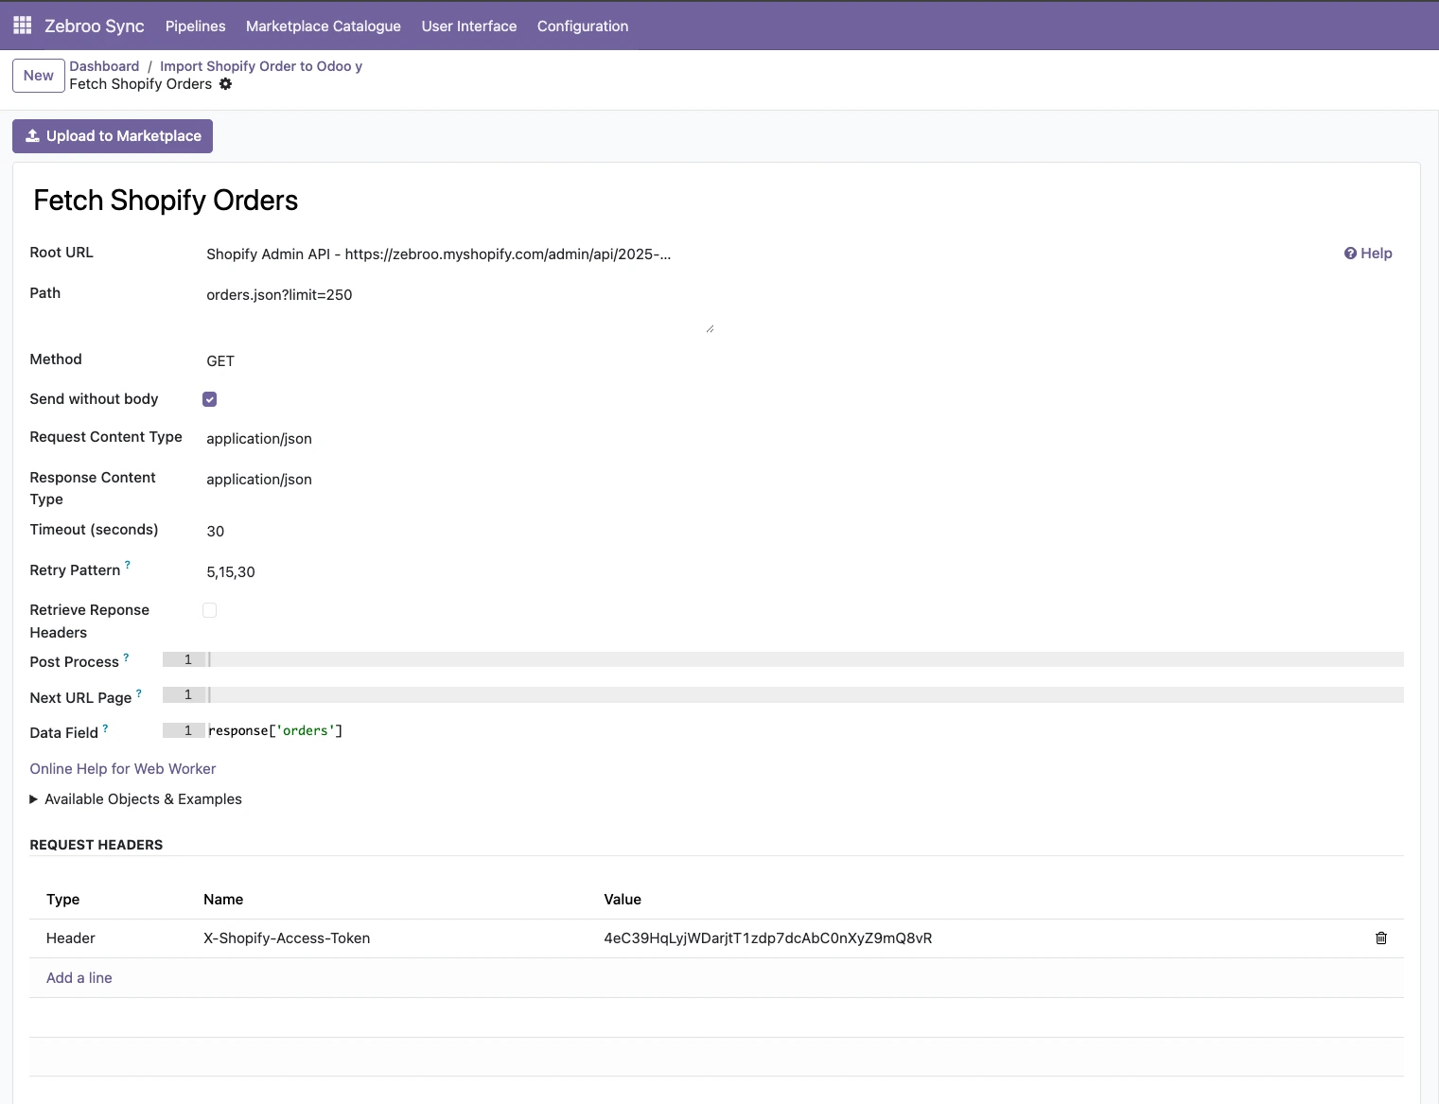Click the gear icon beside Fetch Shopify Orders

(x=225, y=84)
